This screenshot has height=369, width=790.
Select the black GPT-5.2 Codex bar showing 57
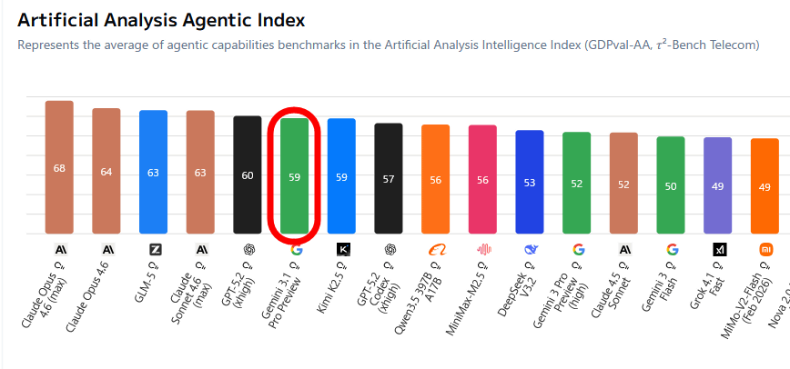click(389, 178)
